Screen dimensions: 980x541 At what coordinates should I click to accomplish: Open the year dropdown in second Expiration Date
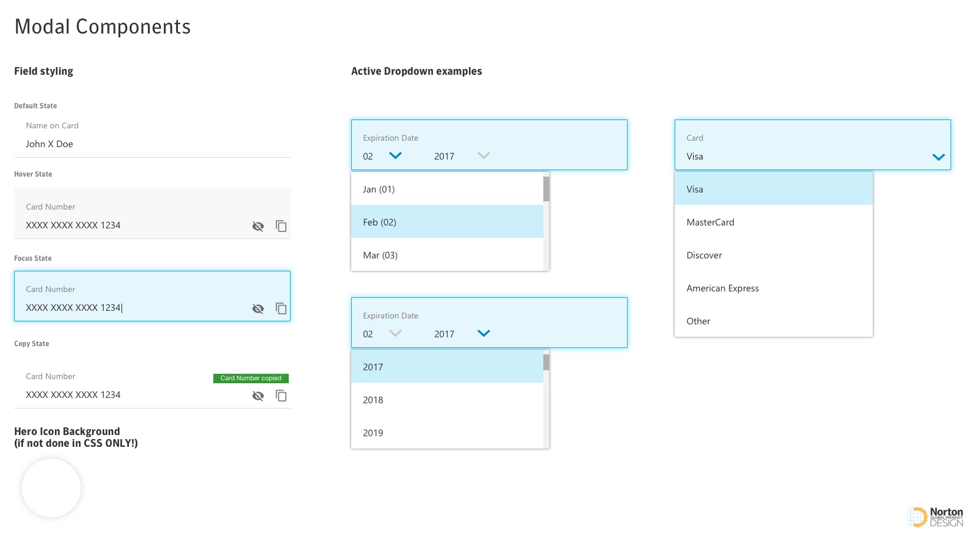coord(483,333)
